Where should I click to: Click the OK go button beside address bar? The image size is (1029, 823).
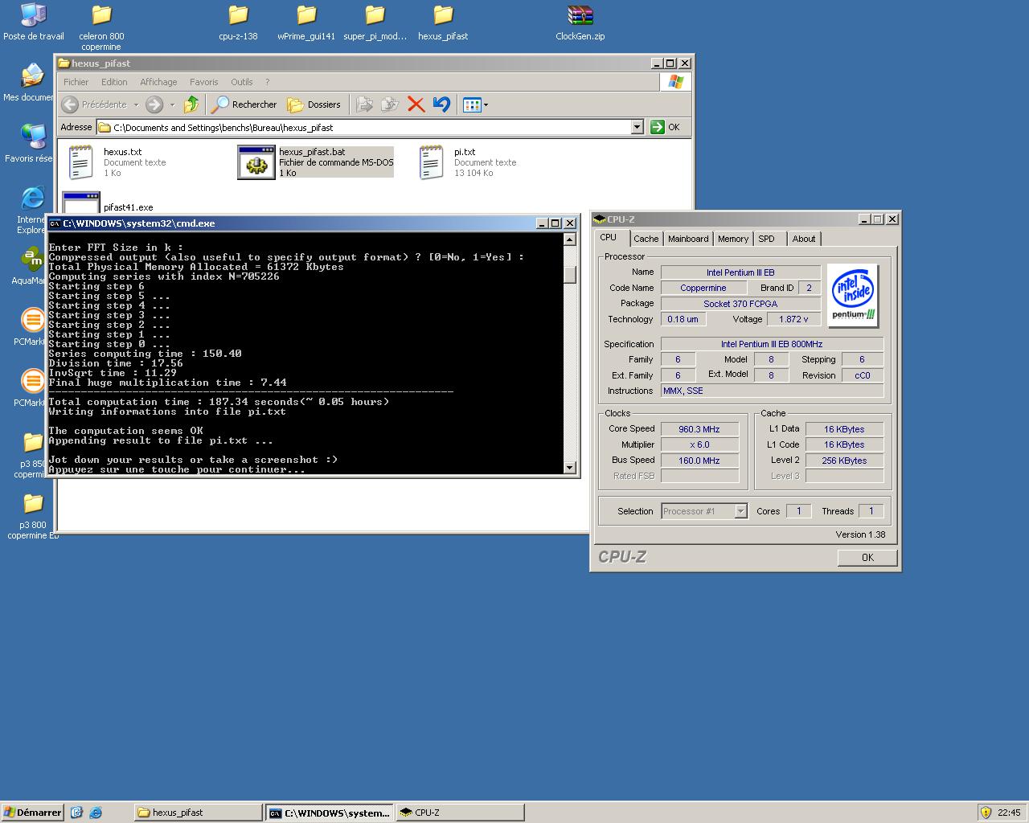point(666,127)
